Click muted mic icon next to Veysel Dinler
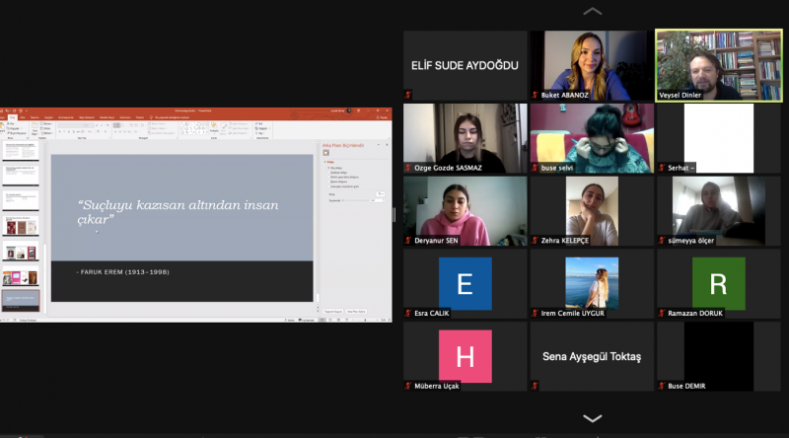 tap(662, 96)
